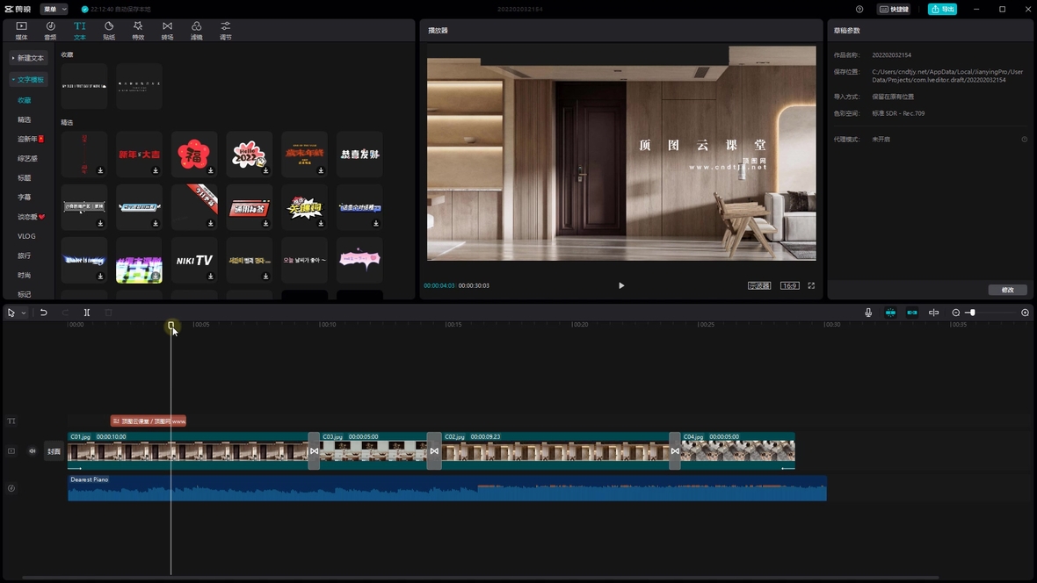Image resolution: width=1037 pixels, height=583 pixels.
Task: Open the 转场 (Transitions) panel
Action: pyautogui.click(x=167, y=31)
